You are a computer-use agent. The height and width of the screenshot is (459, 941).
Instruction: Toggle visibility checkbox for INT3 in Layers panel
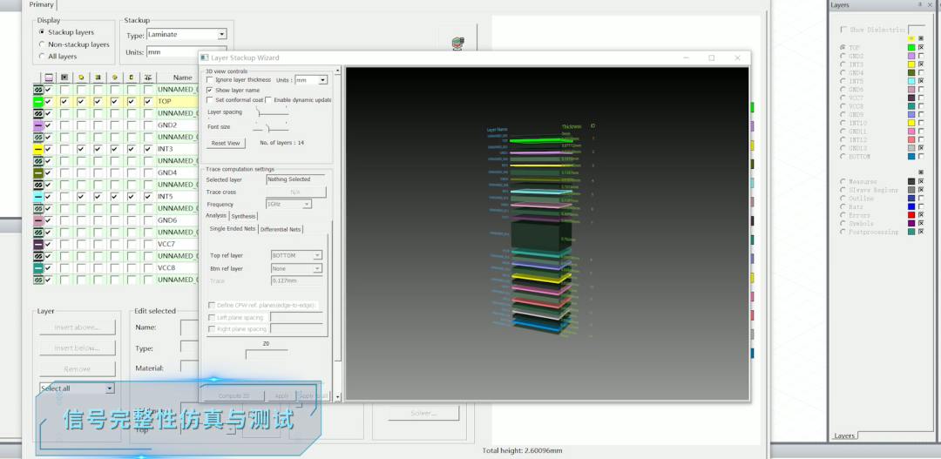tap(921, 64)
